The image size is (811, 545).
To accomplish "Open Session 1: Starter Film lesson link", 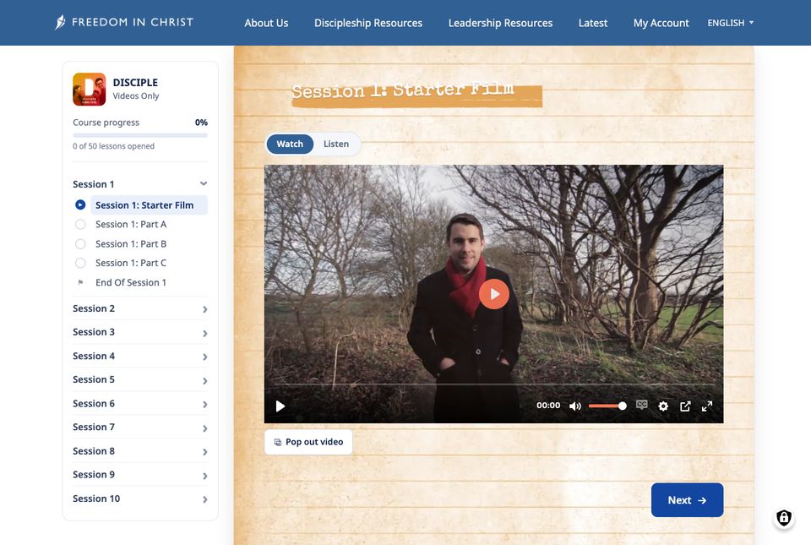I will point(149,204).
